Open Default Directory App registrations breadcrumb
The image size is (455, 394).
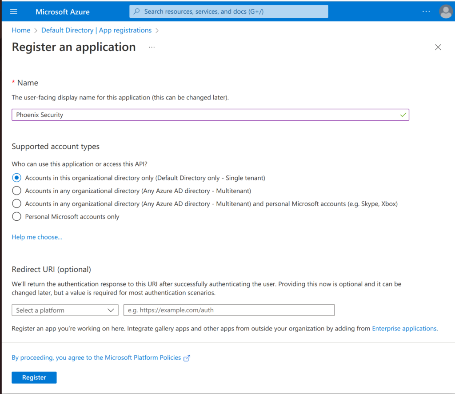(x=96, y=30)
